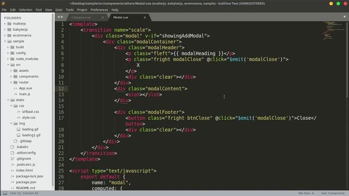Open package-lock.json file
This screenshot has height=196, width=349.
pyautogui.click(x=29, y=176)
